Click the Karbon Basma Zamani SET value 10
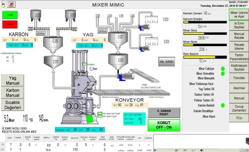 tap(13, 57)
